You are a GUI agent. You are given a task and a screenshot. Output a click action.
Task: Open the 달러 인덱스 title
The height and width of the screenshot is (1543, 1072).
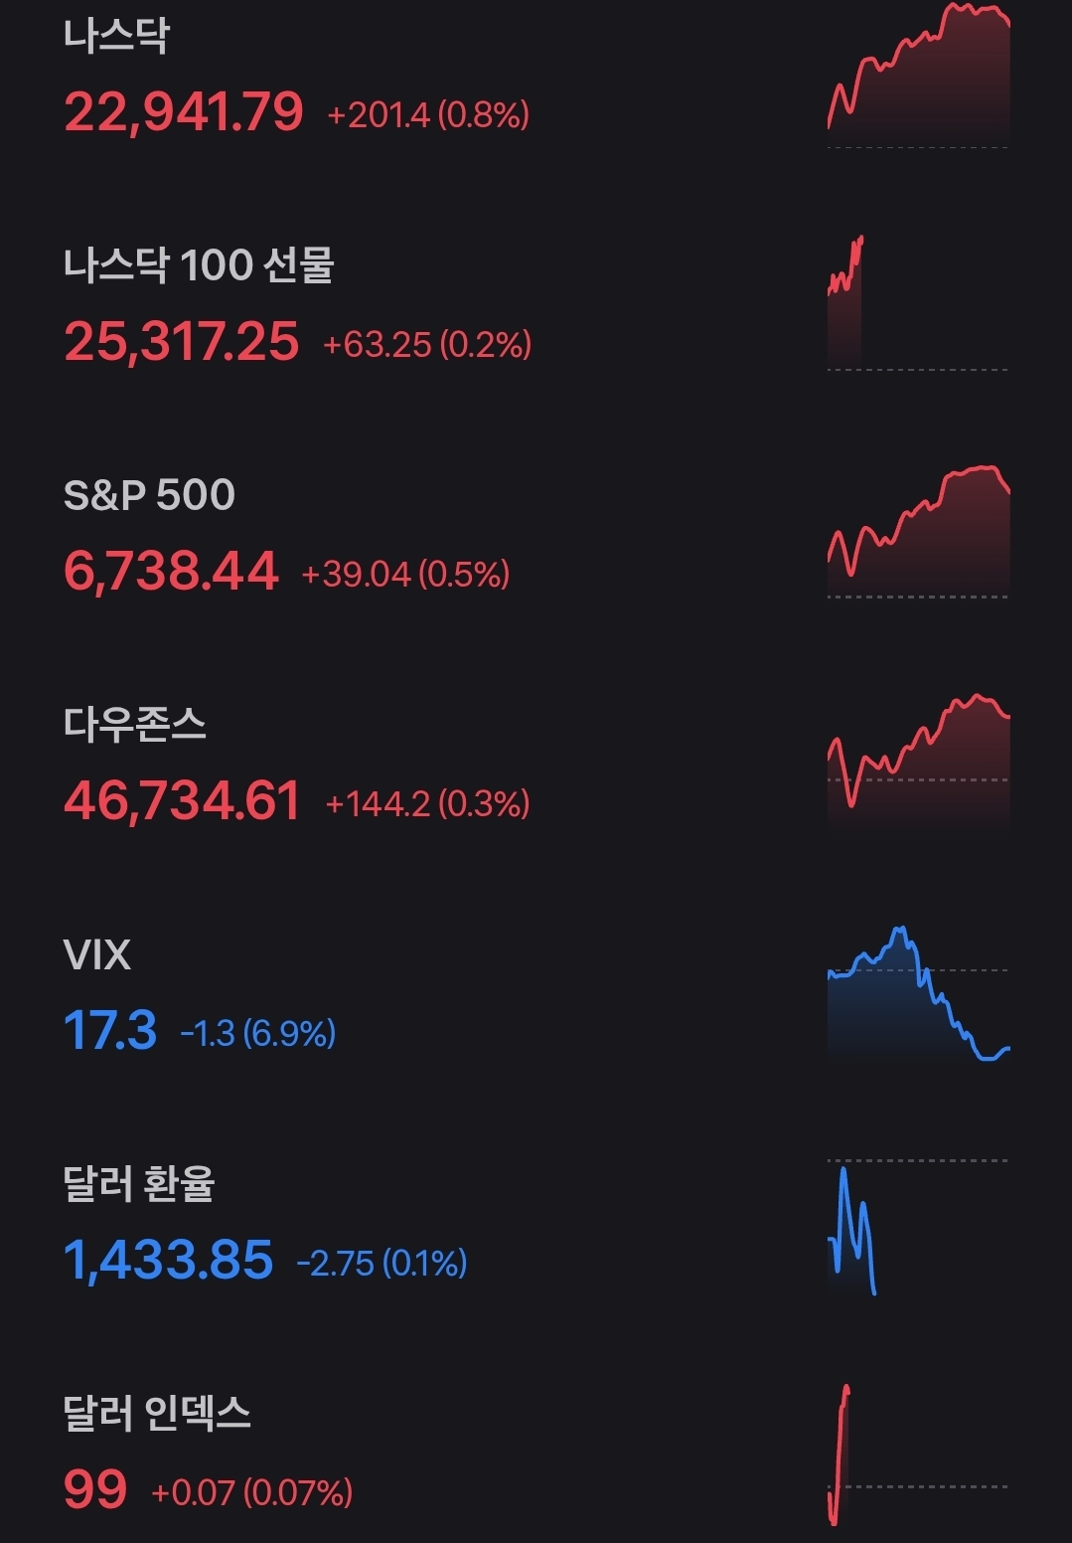(x=157, y=1413)
